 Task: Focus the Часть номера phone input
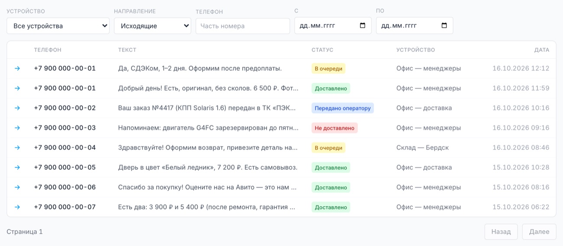[243, 26]
